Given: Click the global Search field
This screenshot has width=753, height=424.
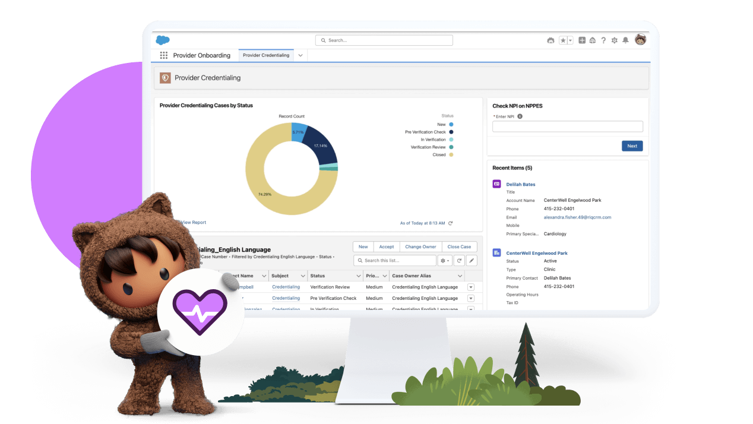Looking at the screenshot, I should pyautogui.click(x=384, y=40).
